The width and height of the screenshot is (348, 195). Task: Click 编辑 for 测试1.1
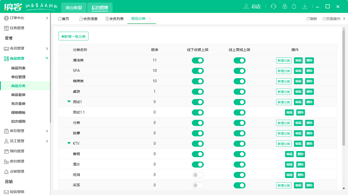click(289, 112)
